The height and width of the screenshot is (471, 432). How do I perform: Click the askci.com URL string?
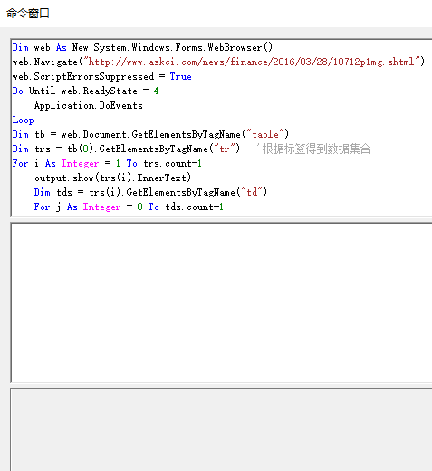point(252,62)
